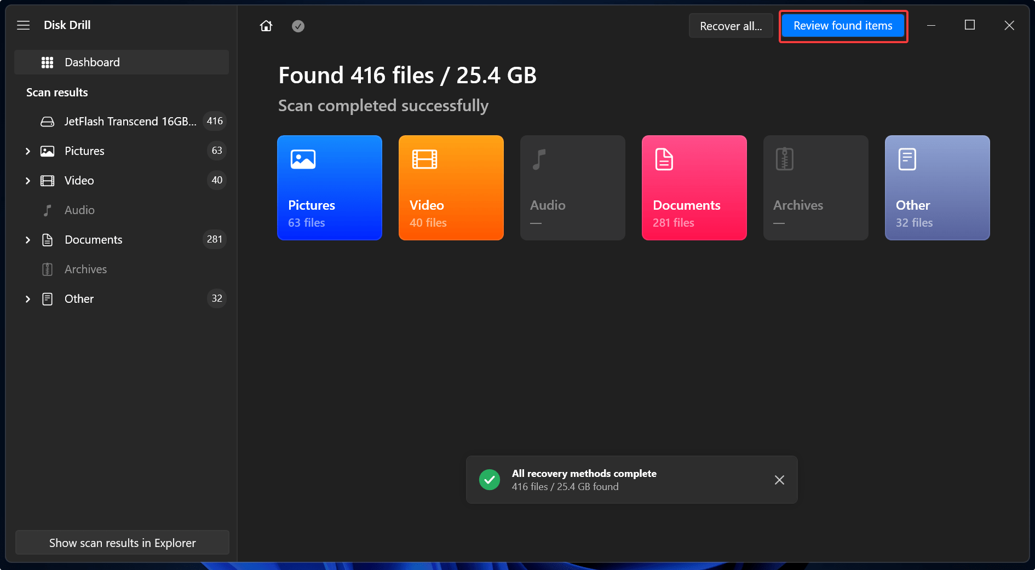Click 'Found 416 files / 25.4 GB' heading
The image size is (1035, 570).
pos(407,76)
